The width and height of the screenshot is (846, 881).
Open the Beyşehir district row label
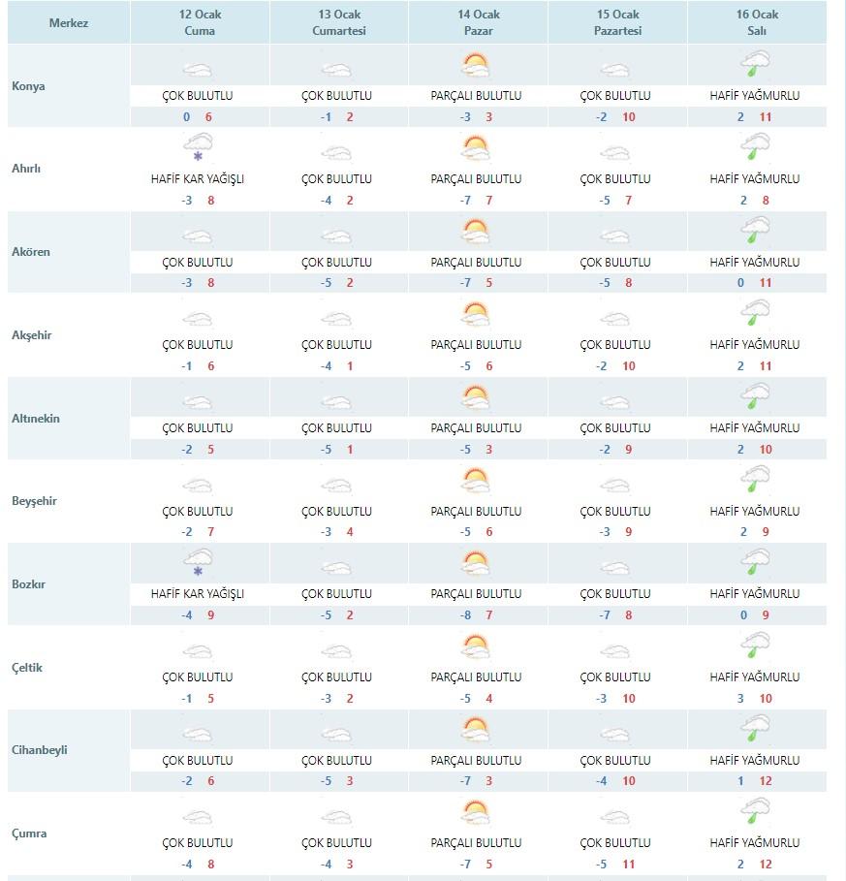[34, 501]
